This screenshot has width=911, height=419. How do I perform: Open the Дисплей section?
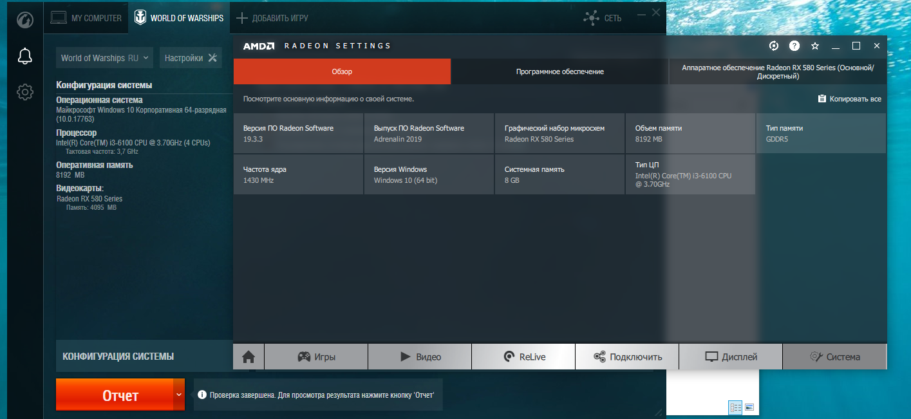click(731, 357)
